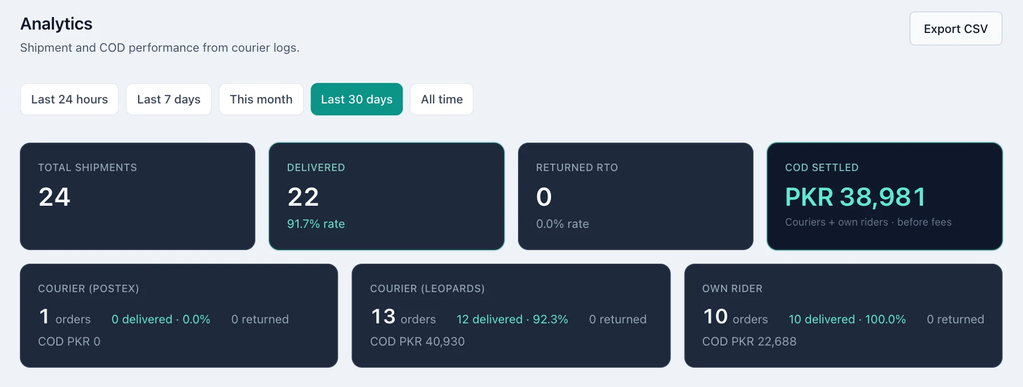Image resolution: width=1023 pixels, height=387 pixels.
Task: Switch to Last 7 days range
Action: click(x=169, y=99)
